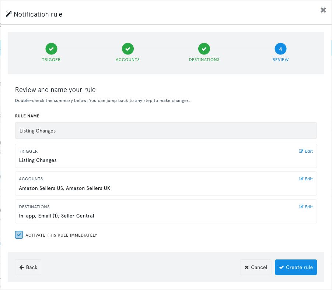This screenshot has width=332, height=290.
Task: Edit the Destinations section
Action: 306,207
